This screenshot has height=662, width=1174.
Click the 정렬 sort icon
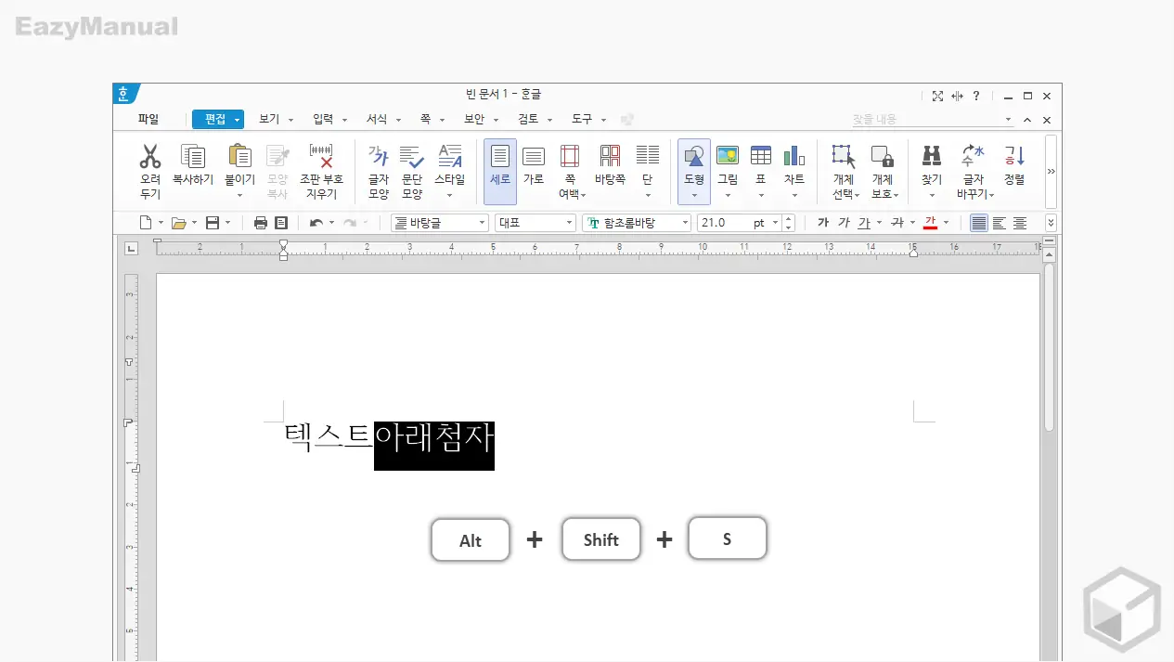tap(1014, 156)
